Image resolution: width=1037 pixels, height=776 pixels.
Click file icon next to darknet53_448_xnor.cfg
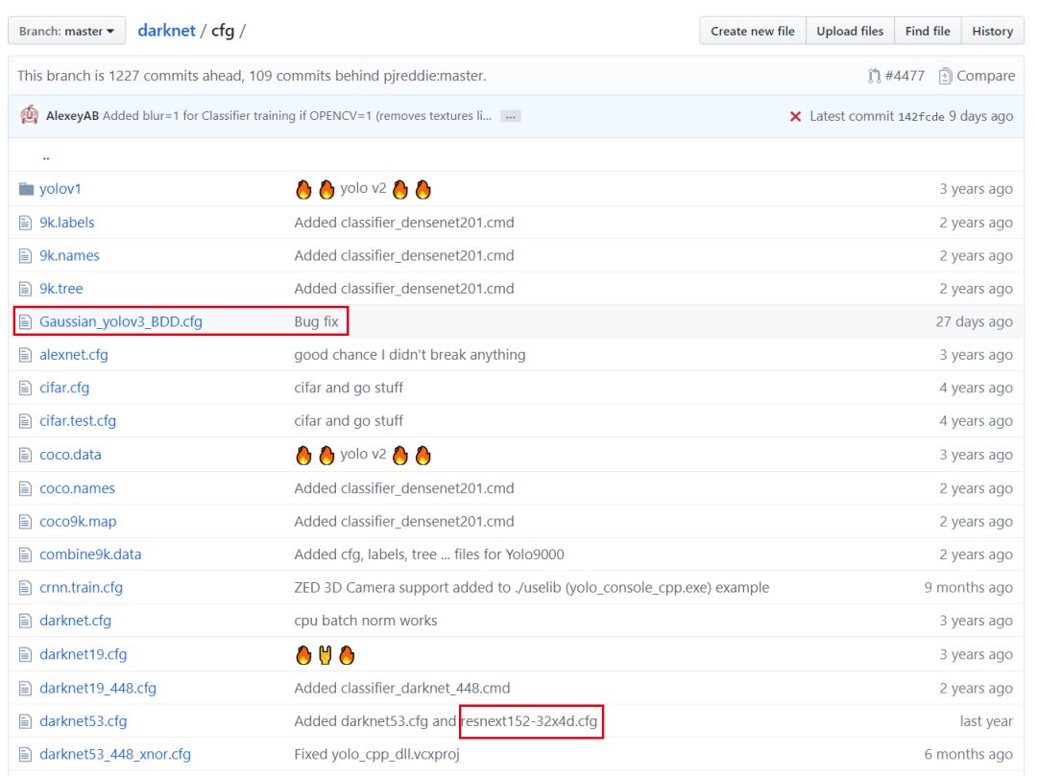tap(25, 754)
